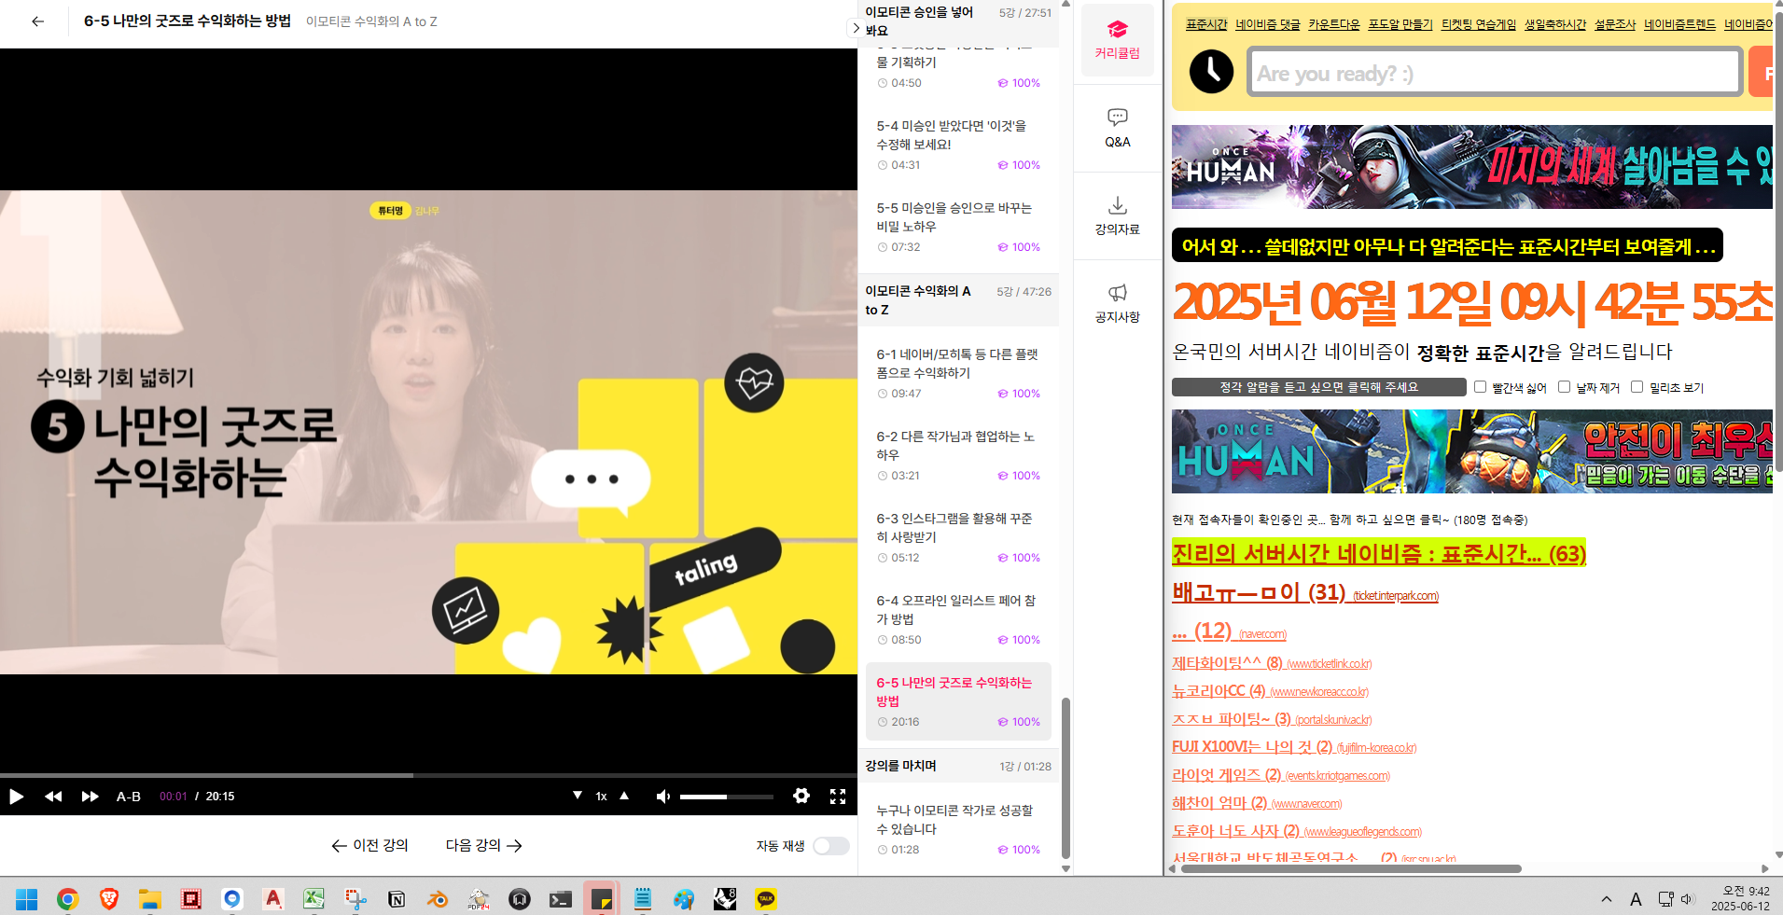Go to the previous lecture (이전 강의)
The width and height of the screenshot is (1783, 915).
(x=369, y=845)
